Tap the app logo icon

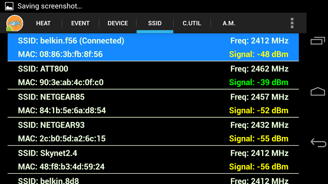(x=15, y=23)
